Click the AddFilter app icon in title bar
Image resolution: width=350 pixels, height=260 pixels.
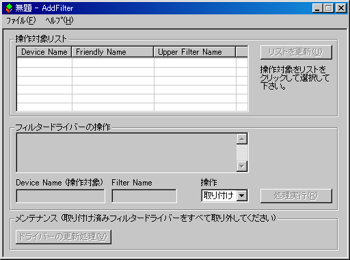coord(9,8)
